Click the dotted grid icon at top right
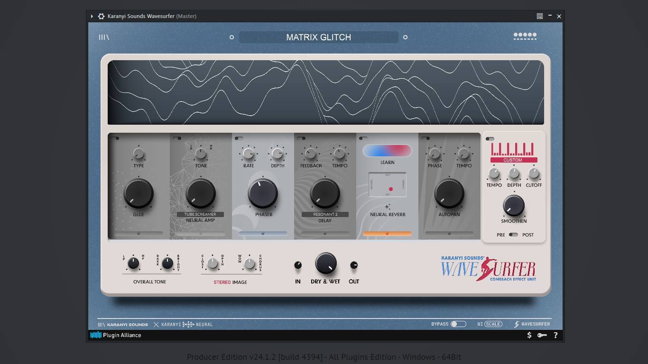Screen dimensions: 648x364 (525, 36)
